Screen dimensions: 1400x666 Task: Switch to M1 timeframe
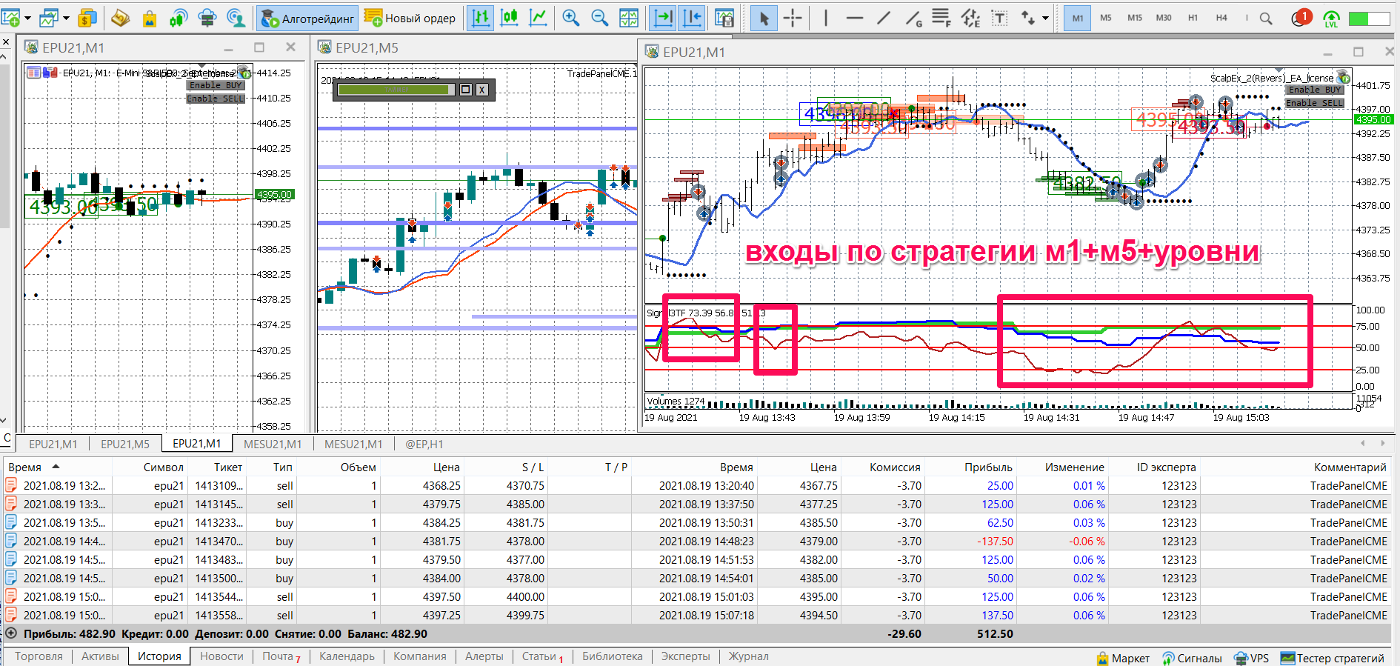tap(1078, 18)
